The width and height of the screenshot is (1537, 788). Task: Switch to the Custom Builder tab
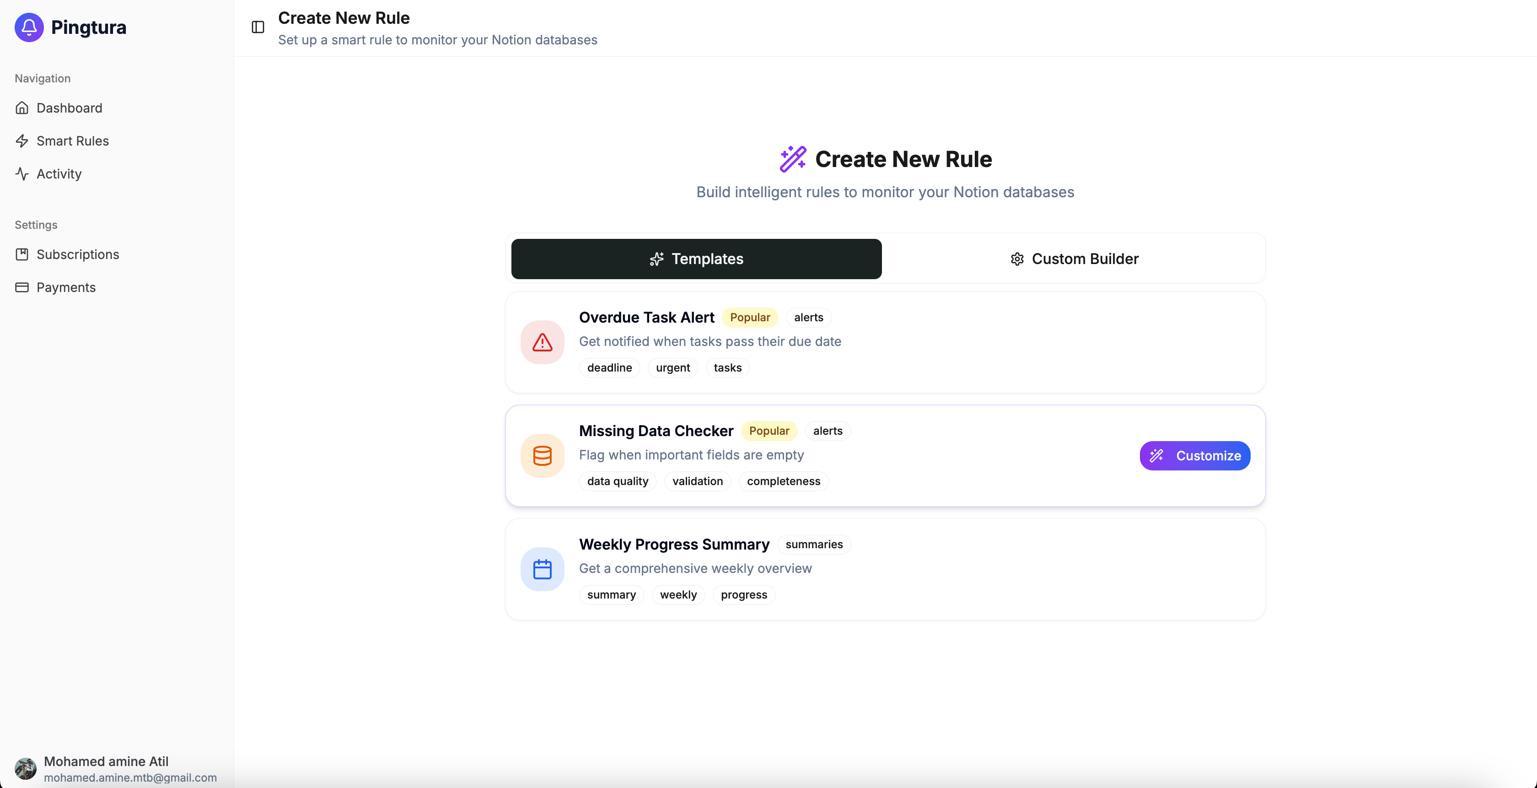pos(1074,259)
